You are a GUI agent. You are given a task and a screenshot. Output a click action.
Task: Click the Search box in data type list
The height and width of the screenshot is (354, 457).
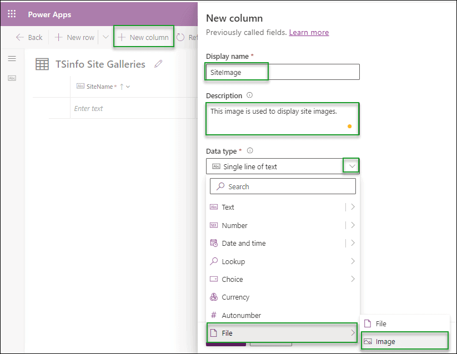pos(283,186)
